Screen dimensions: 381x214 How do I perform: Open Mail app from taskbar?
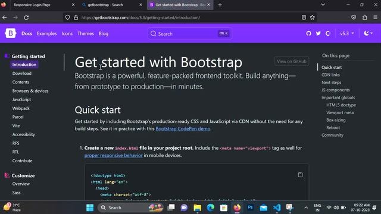click(263, 207)
